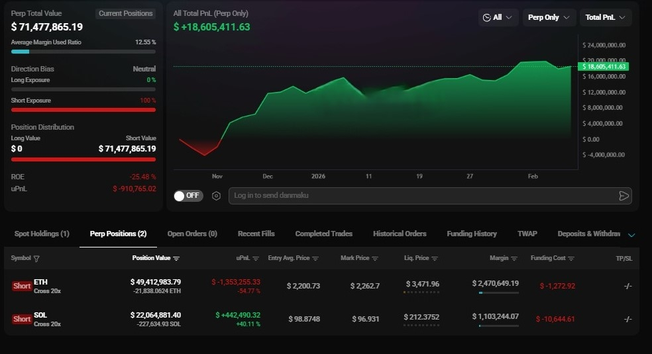The image size is (652, 354).
Task: Click ETH funding cost $-1,272.92
Action: [x=558, y=286]
